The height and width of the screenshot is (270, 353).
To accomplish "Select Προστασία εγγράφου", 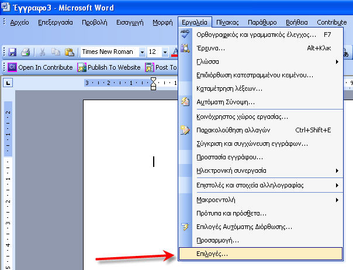I will (261, 157).
